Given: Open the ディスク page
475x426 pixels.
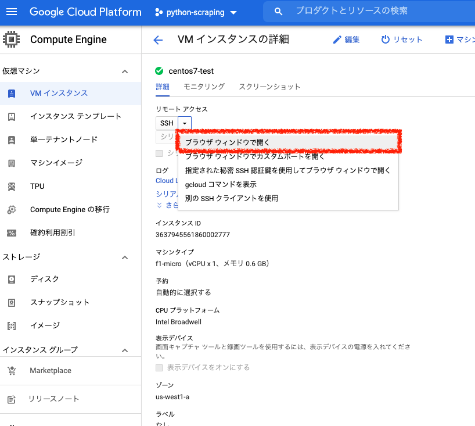Looking at the screenshot, I should click(45, 279).
